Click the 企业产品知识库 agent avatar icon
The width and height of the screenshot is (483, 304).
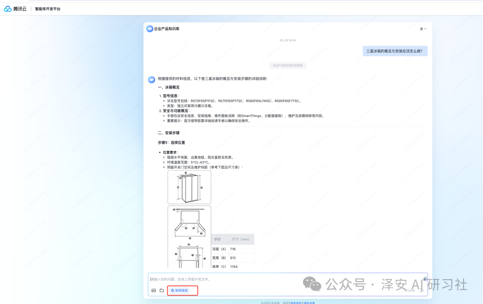[x=150, y=29]
